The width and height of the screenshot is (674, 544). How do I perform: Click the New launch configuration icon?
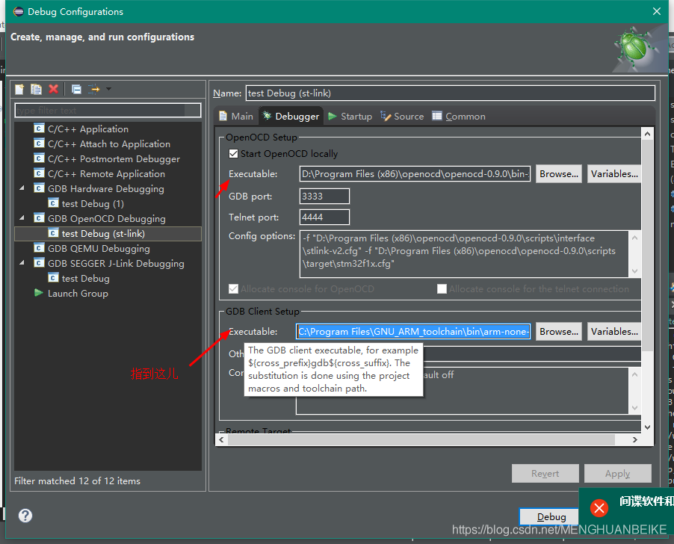point(20,90)
